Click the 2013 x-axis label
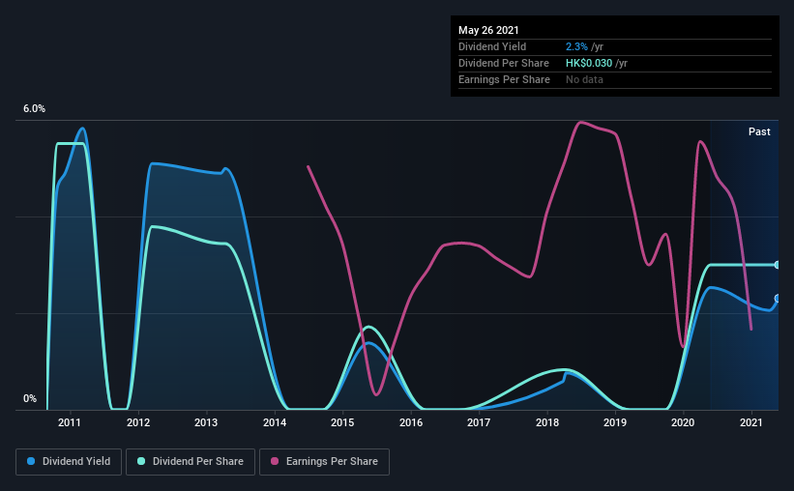The height and width of the screenshot is (491, 794). [x=206, y=422]
